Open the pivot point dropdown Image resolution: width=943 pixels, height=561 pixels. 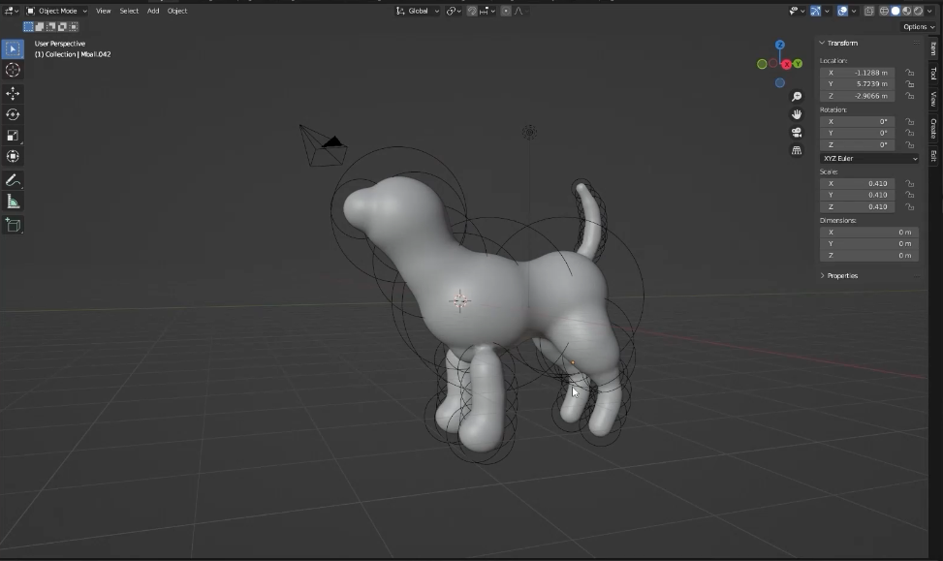(x=454, y=11)
